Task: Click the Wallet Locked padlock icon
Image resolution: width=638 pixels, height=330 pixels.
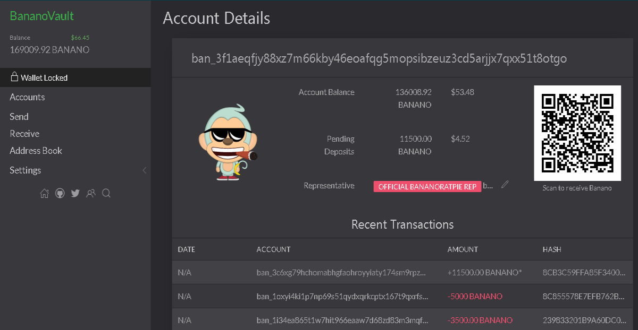Action: [14, 77]
